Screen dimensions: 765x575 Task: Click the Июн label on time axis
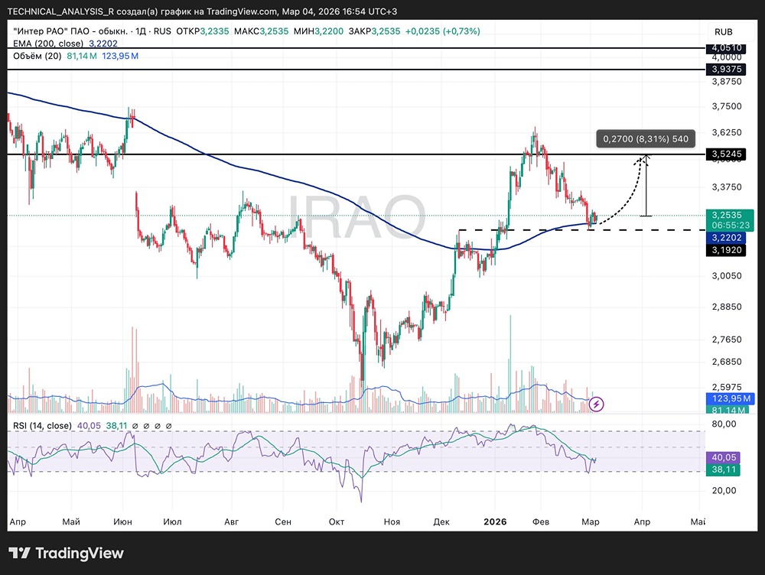(122, 521)
